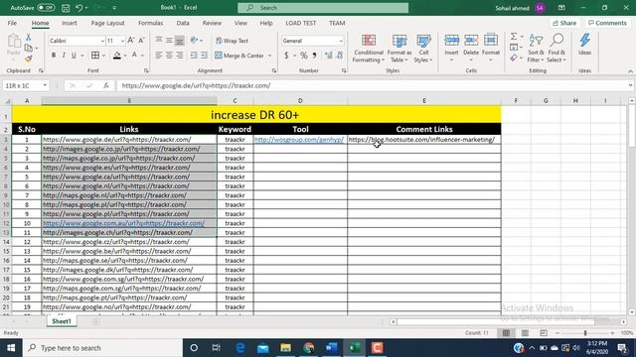Screen dimensions: 636x357
Task: Click the Fill Color bucket icon
Action: 117,56
